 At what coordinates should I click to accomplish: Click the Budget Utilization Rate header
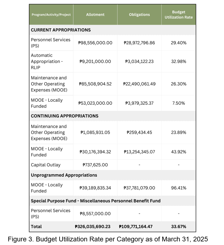tap(179, 15)
